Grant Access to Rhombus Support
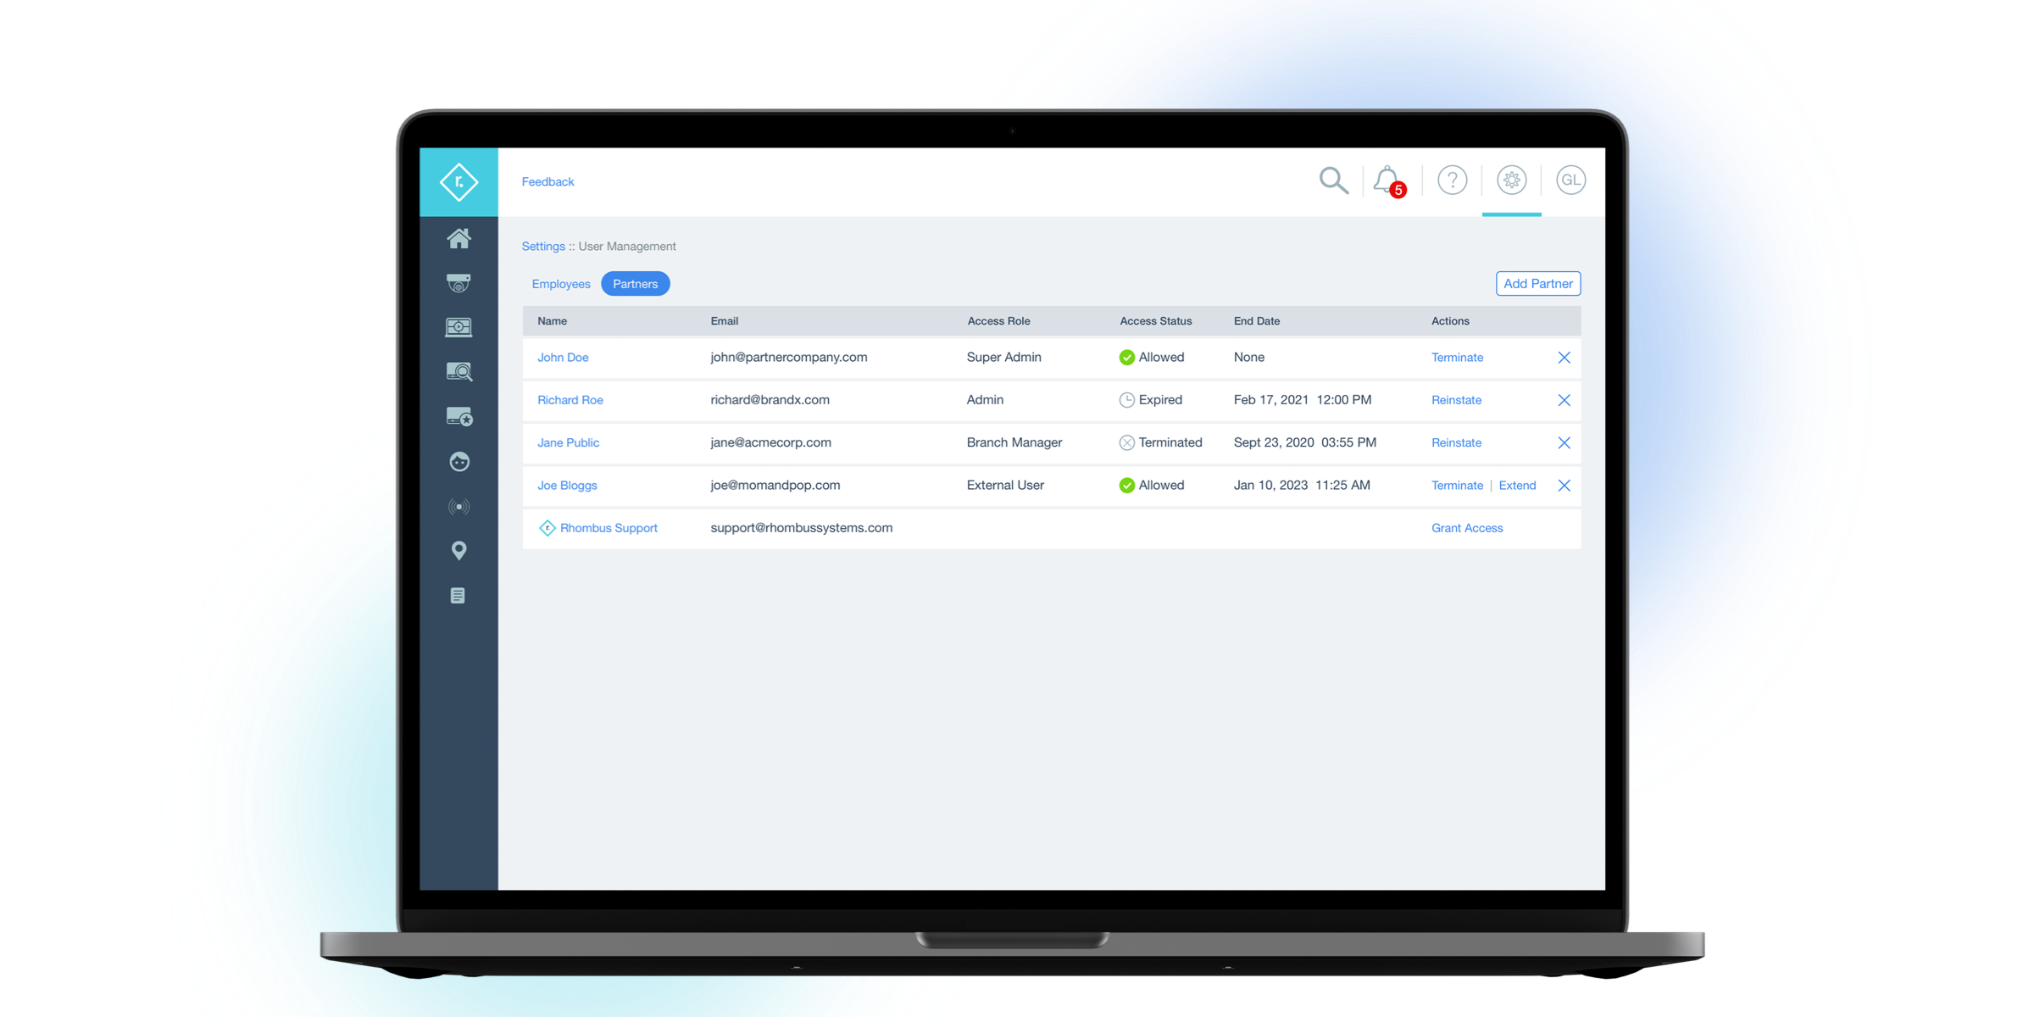Image resolution: width=2034 pixels, height=1017 pixels. [x=1466, y=526]
